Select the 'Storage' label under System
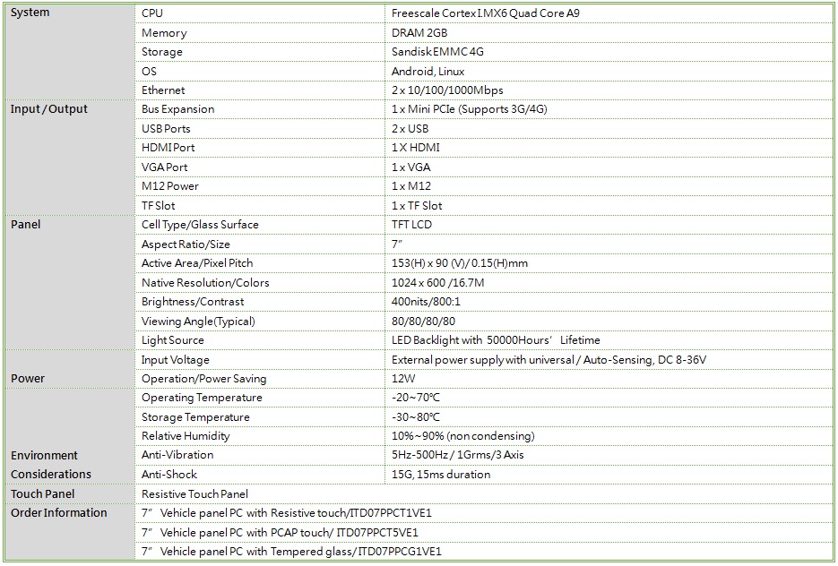The height and width of the screenshot is (566, 838). click(162, 52)
